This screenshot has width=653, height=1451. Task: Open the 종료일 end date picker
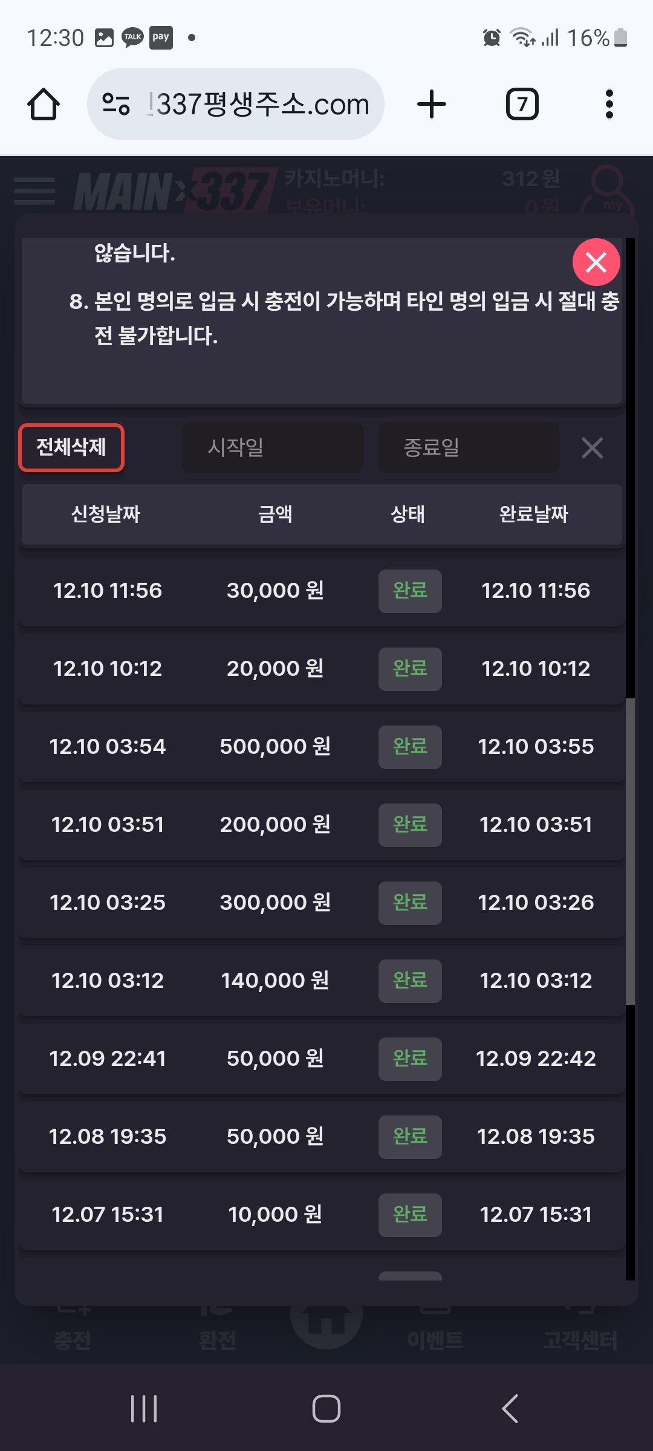pos(468,447)
